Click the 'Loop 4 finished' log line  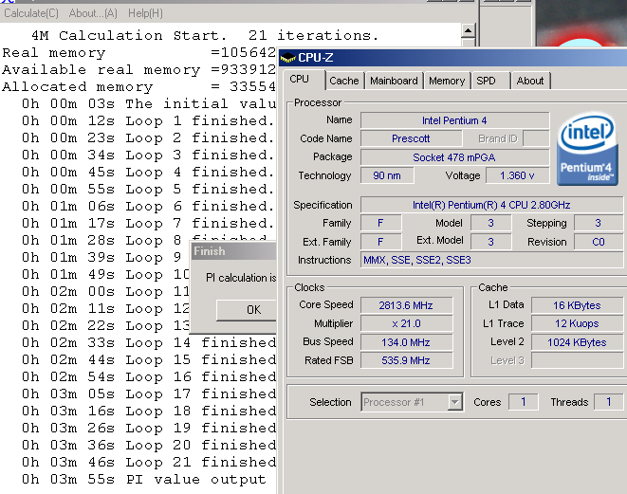148,172
